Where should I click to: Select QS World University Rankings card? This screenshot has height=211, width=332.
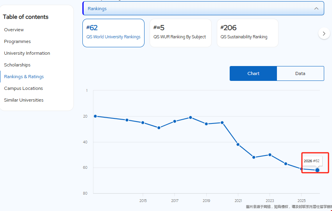coord(113,33)
